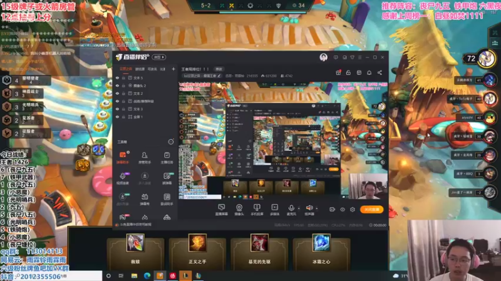The height and width of the screenshot is (281, 501).
Task: Toggle the lock on the 全屏 1 layer
Action: tap(123, 117)
